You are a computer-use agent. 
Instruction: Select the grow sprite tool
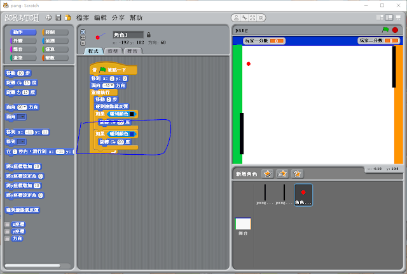(252, 18)
